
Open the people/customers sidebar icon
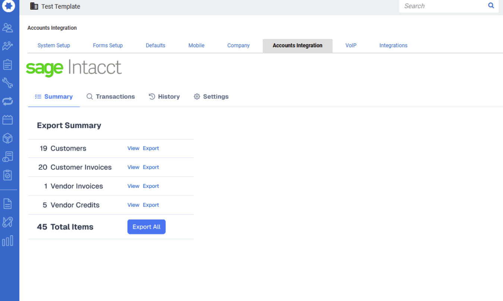7,28
